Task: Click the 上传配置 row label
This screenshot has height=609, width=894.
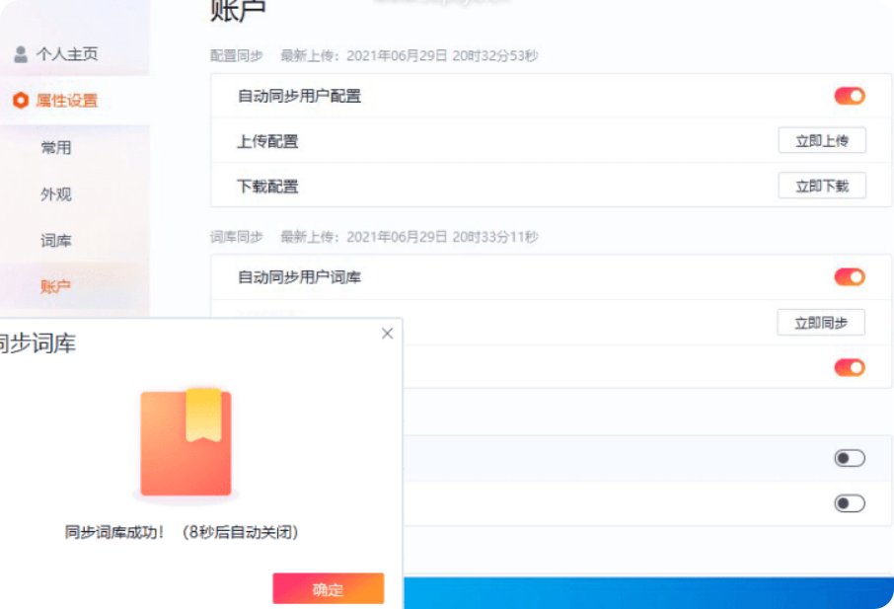Action: click(267, 141)
